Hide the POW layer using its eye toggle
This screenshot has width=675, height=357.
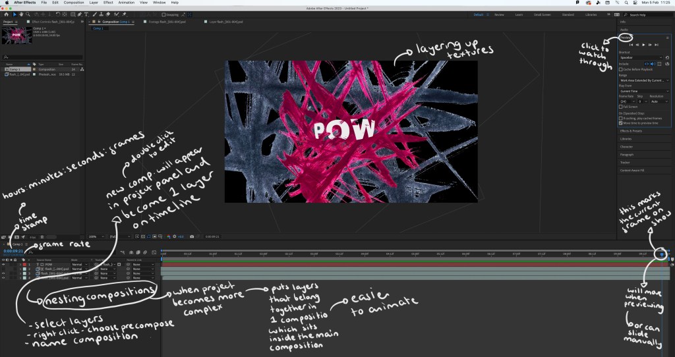(x=4, y=264)
